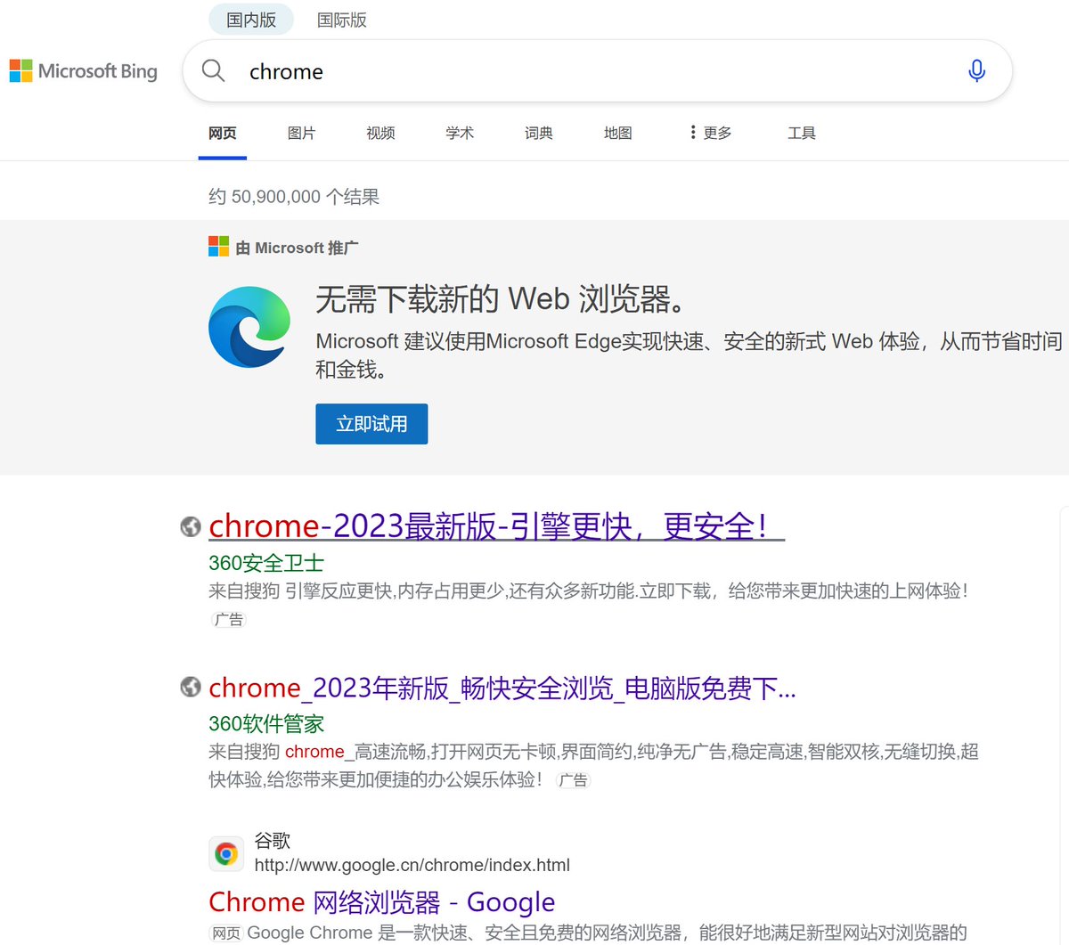The image size is (1069, 945).
Task: Select the 学术 tab
Action: pyautogui.click(x=460, y=133)
